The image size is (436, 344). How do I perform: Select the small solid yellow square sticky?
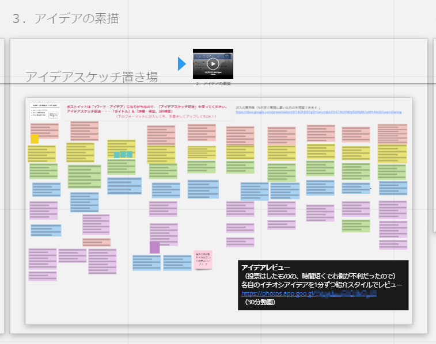(35, 139)
